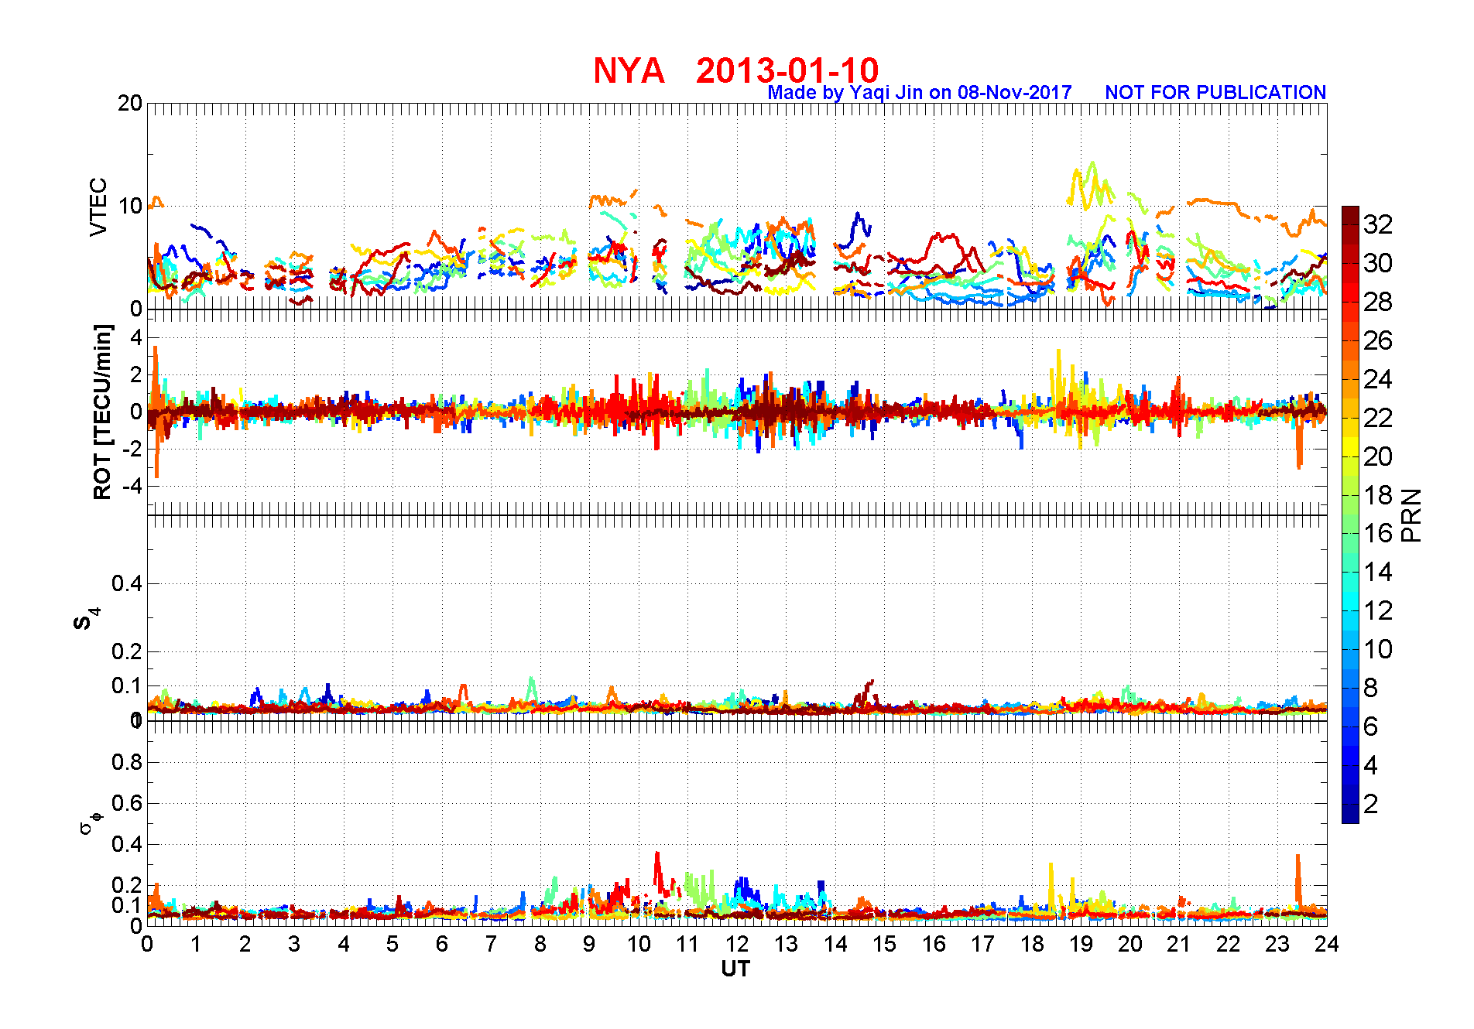1474x1029 pixels.
Task: Click the UT axis tick label 1
Action: (x=196, y=944)
